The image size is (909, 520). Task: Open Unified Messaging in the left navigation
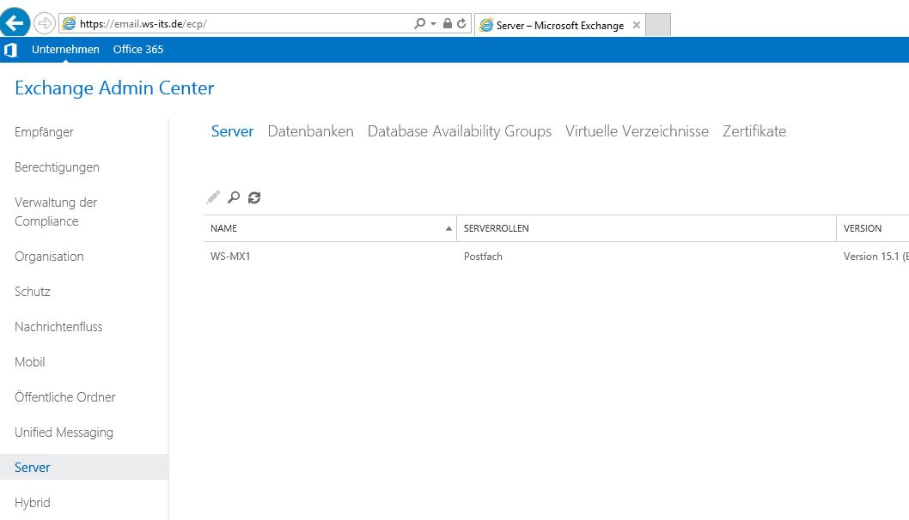pyautogui.click(x=64, y=432)
